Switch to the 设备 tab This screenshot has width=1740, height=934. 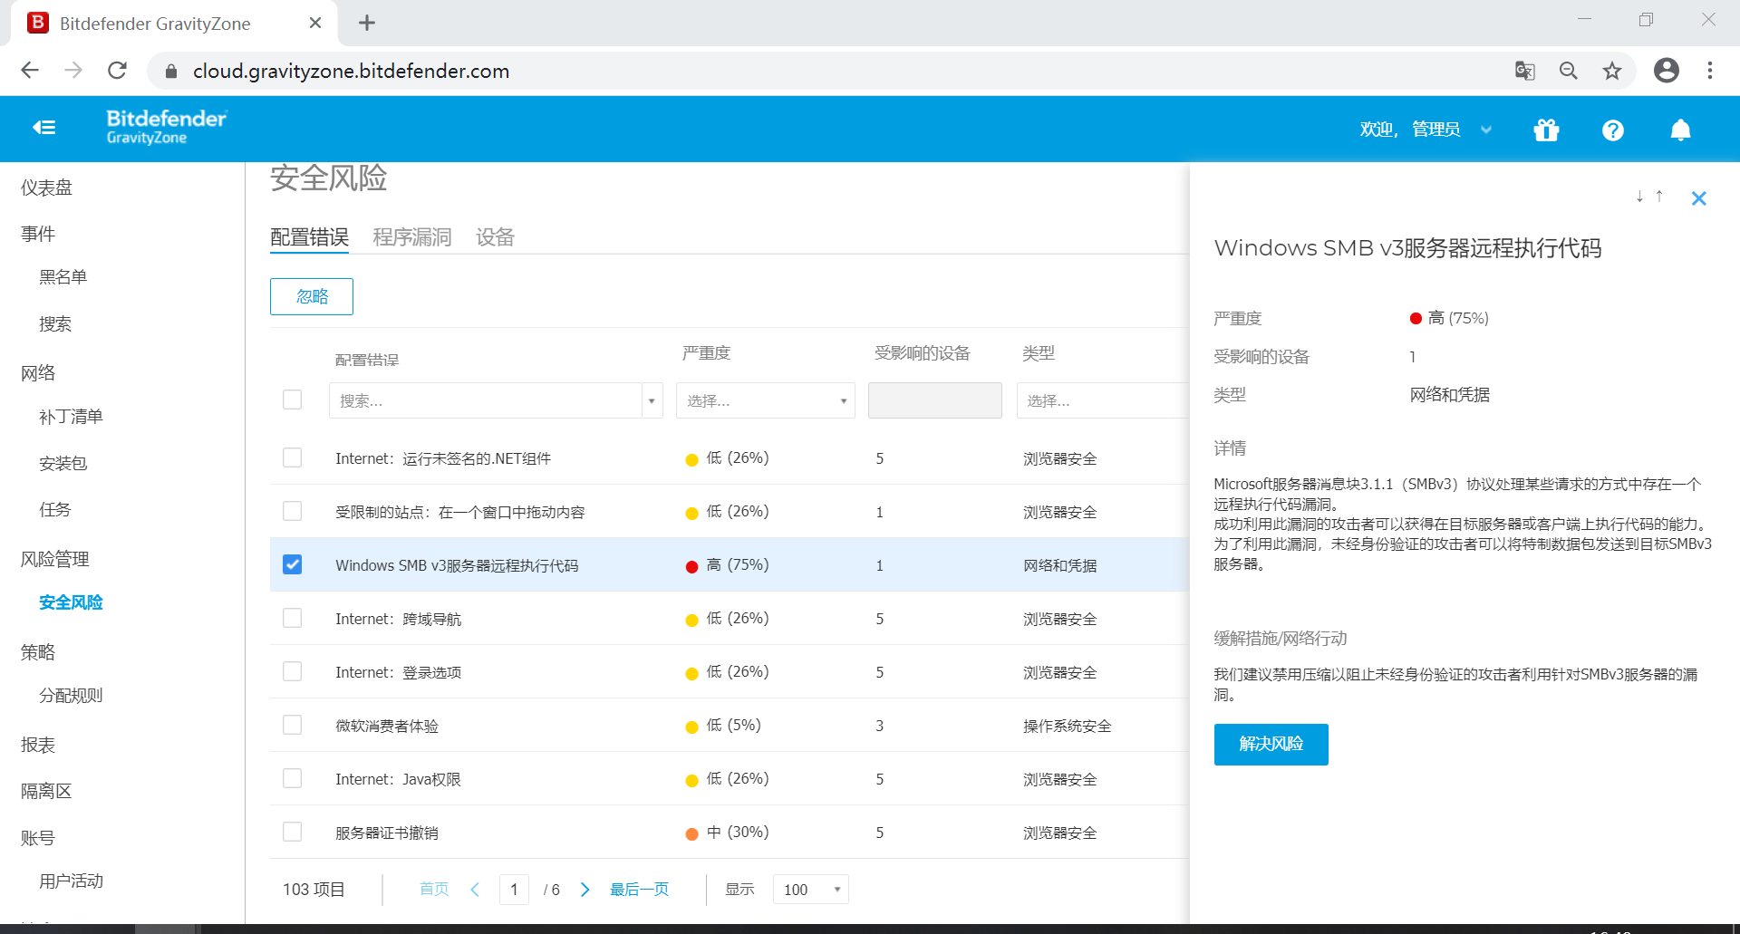pos(495,237)
